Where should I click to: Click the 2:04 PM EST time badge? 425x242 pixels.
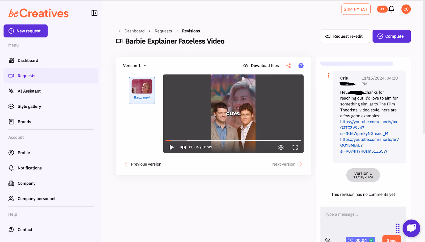pos(356,9)
